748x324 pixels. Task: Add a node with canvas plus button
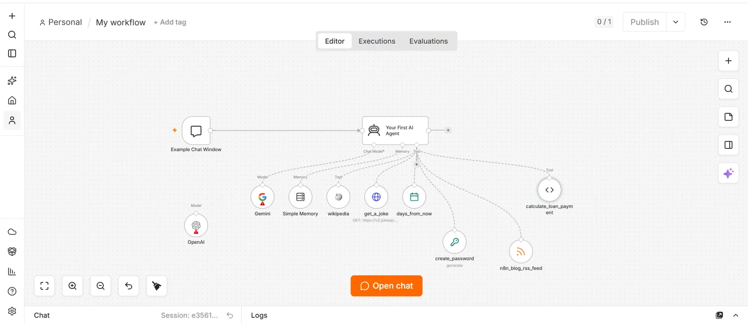point(728,61)
